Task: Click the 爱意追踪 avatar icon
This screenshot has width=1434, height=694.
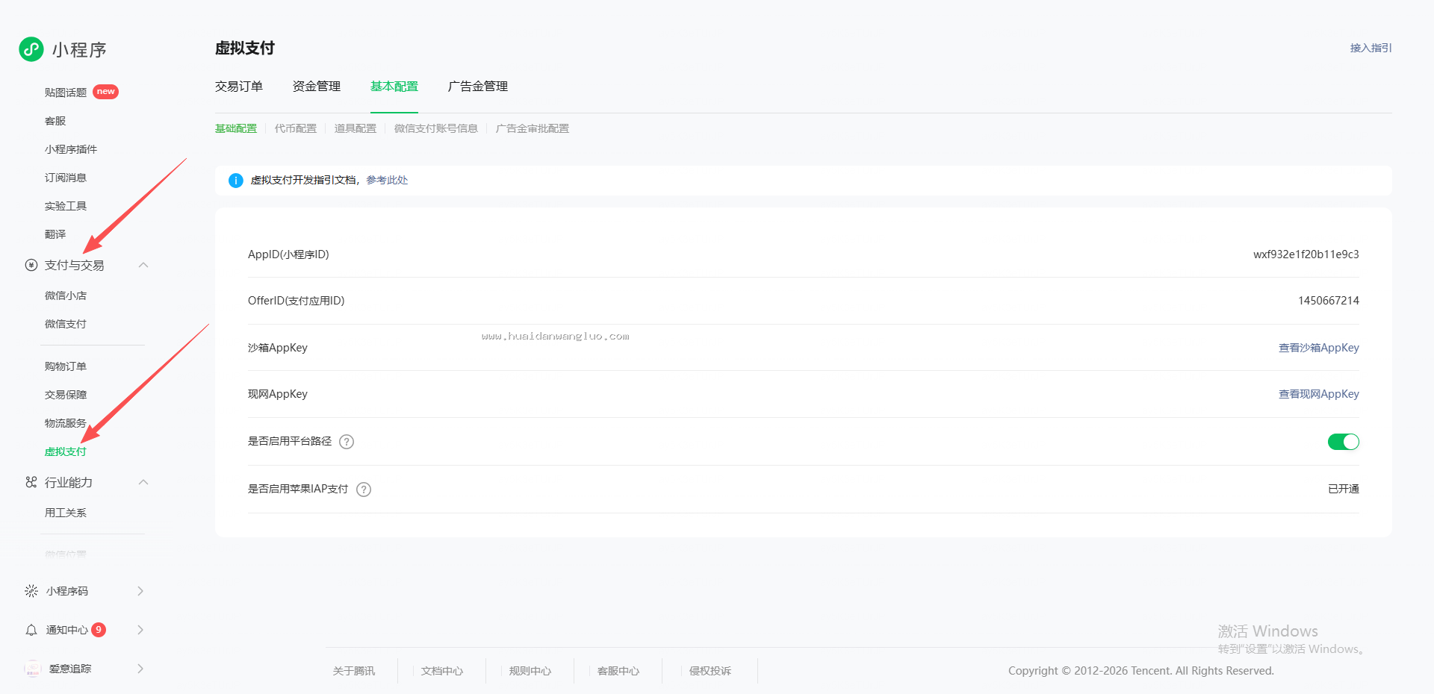Action: [x=33, y=669]
